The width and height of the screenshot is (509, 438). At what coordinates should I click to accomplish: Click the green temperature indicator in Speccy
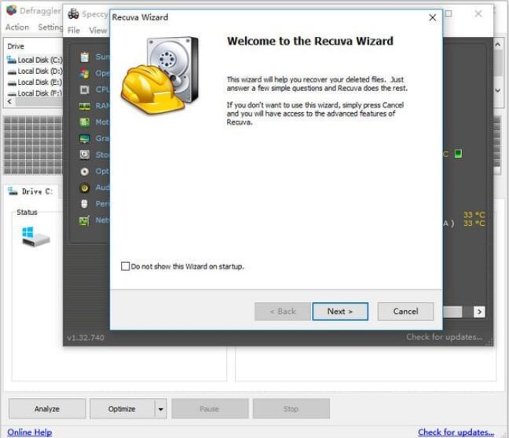pyautogui.click(x=458, y=153)
